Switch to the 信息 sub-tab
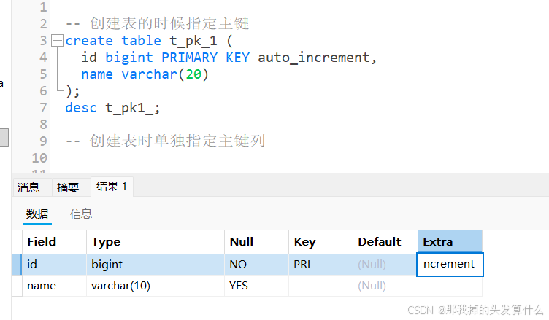 pyautogui.click(x=81, y=214)
